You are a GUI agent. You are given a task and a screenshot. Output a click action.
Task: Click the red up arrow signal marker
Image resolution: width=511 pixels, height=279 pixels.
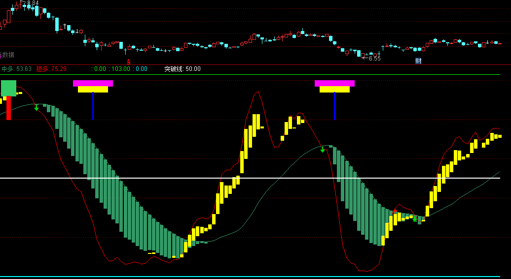pos(395,212)
